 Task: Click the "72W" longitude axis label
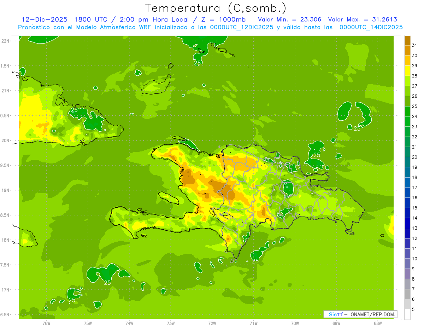[x=212, y=323]
